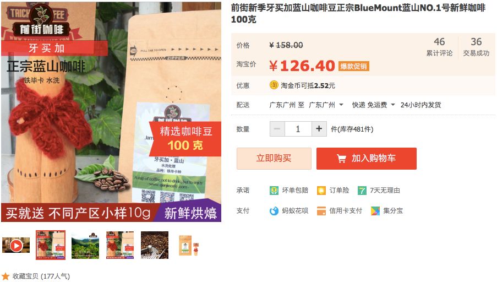Click the 蚂蚁花呗 payment icon
Viewport: 497px width, 282px height.
(x=274, y=211)
